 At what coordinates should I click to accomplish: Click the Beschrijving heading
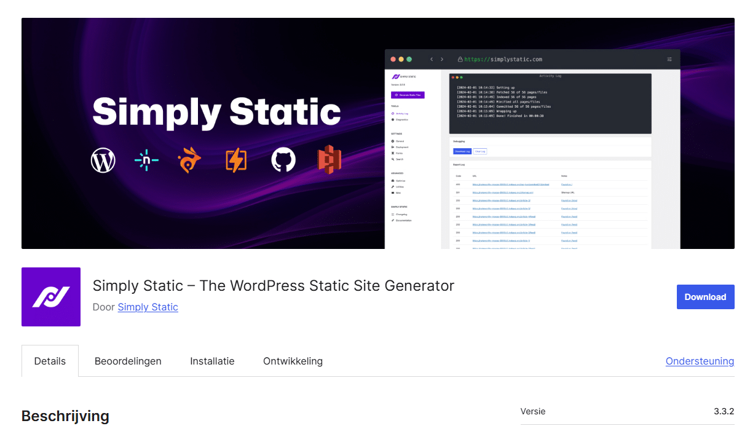pos(65,416)
